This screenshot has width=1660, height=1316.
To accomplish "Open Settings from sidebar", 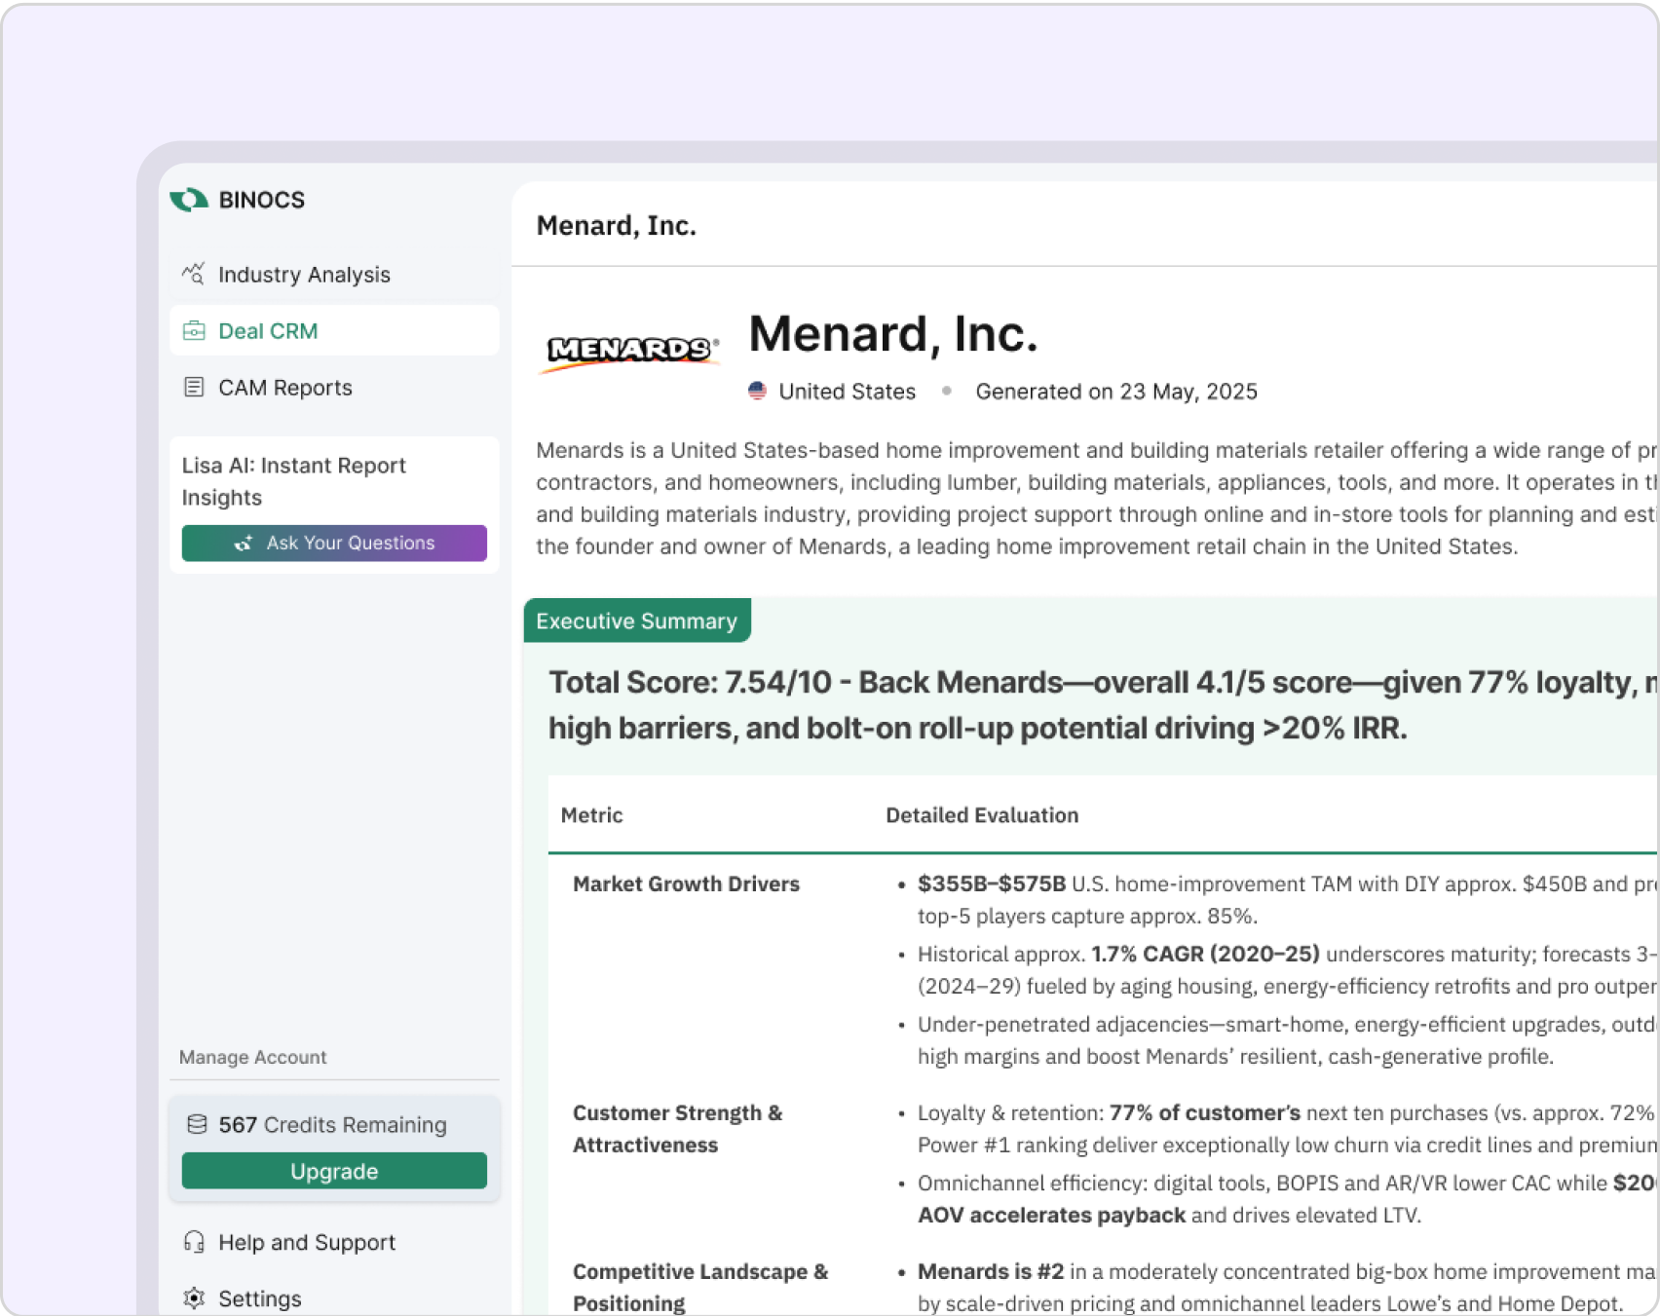I will click(x=334, y=1298).
